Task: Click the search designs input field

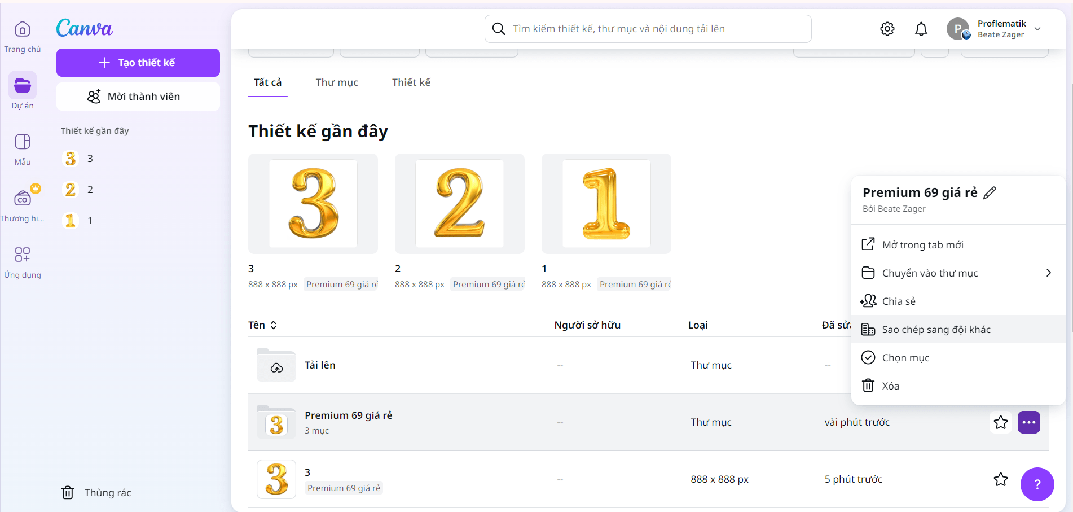Action: [x=649, y=29]
